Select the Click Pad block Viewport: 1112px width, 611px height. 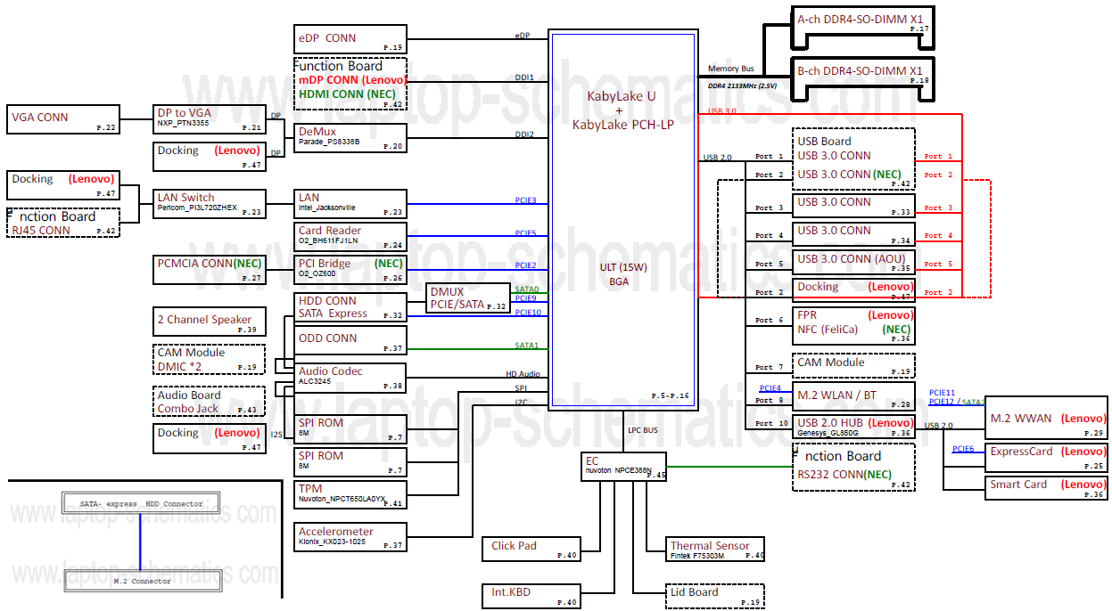pos(531,549)
